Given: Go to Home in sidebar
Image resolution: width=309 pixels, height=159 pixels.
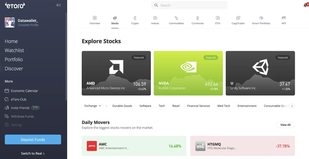Looking at the screenshot, I should pyautogui.click(x=11, y=41).
